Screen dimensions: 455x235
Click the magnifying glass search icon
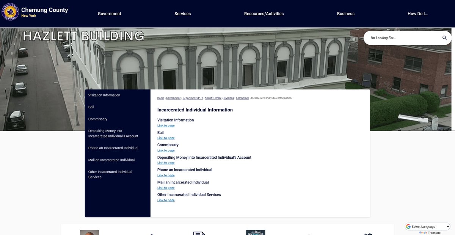(x=444, y=38)
